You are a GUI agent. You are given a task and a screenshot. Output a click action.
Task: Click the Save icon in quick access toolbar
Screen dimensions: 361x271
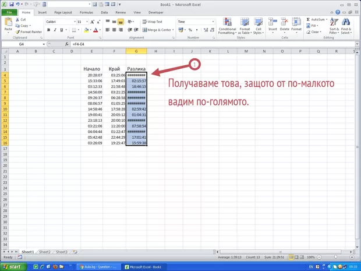tap(11, 4)
